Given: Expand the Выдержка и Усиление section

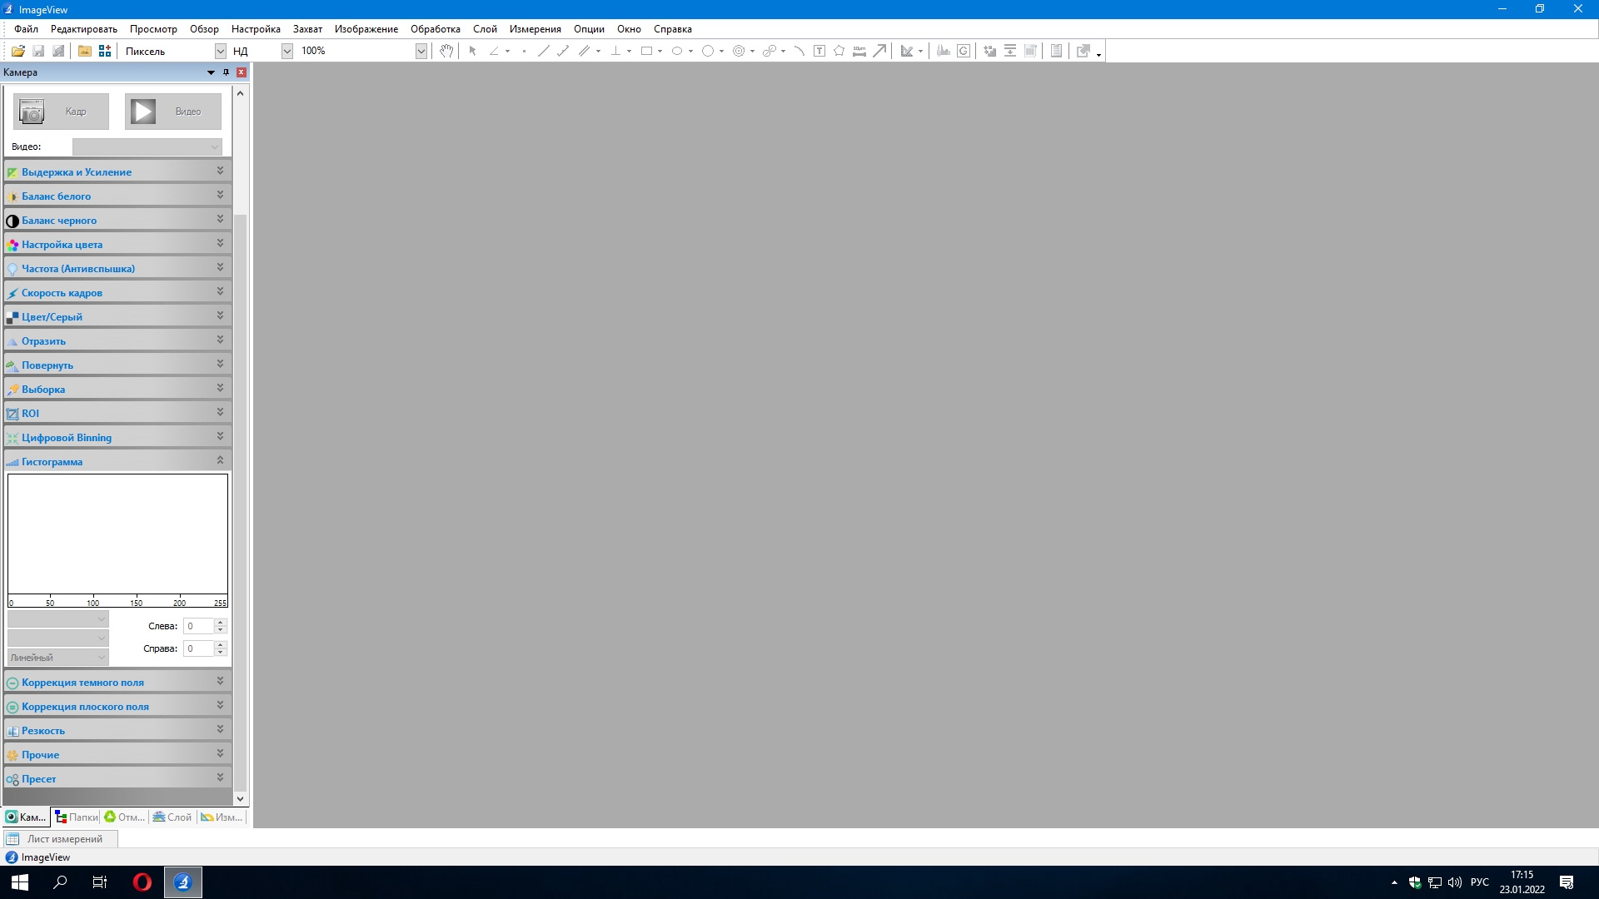Looking at the screenshot, I should (220, 171).
